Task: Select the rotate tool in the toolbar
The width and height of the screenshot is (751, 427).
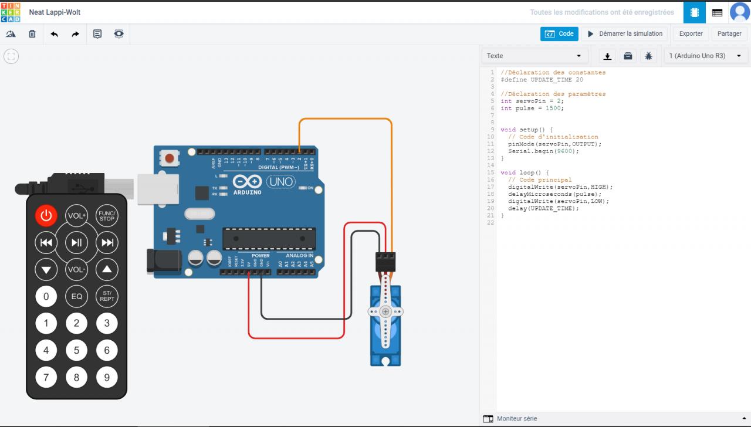Action: [11, 34]
